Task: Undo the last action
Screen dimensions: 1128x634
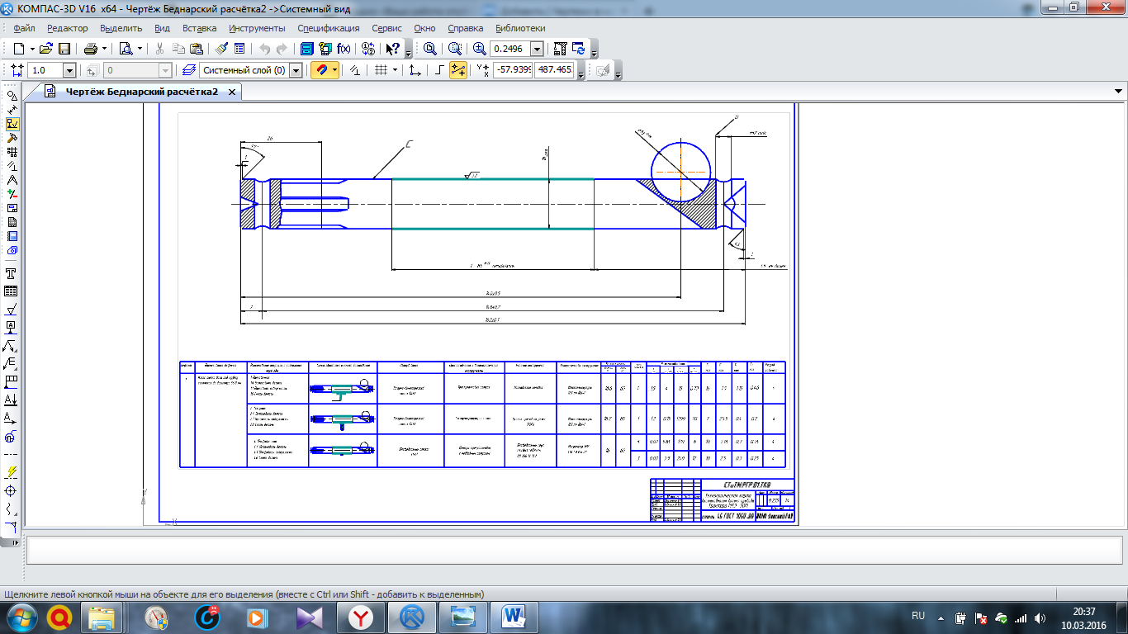Action: point(264,49)
